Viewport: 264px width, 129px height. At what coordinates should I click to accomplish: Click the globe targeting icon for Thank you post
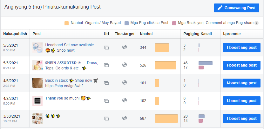[125, 100]
